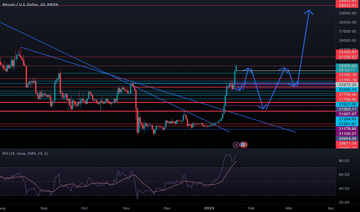Click the 26000.00 price axis value
The width and height of the screenshot is (360, 212).
(347, 40)
